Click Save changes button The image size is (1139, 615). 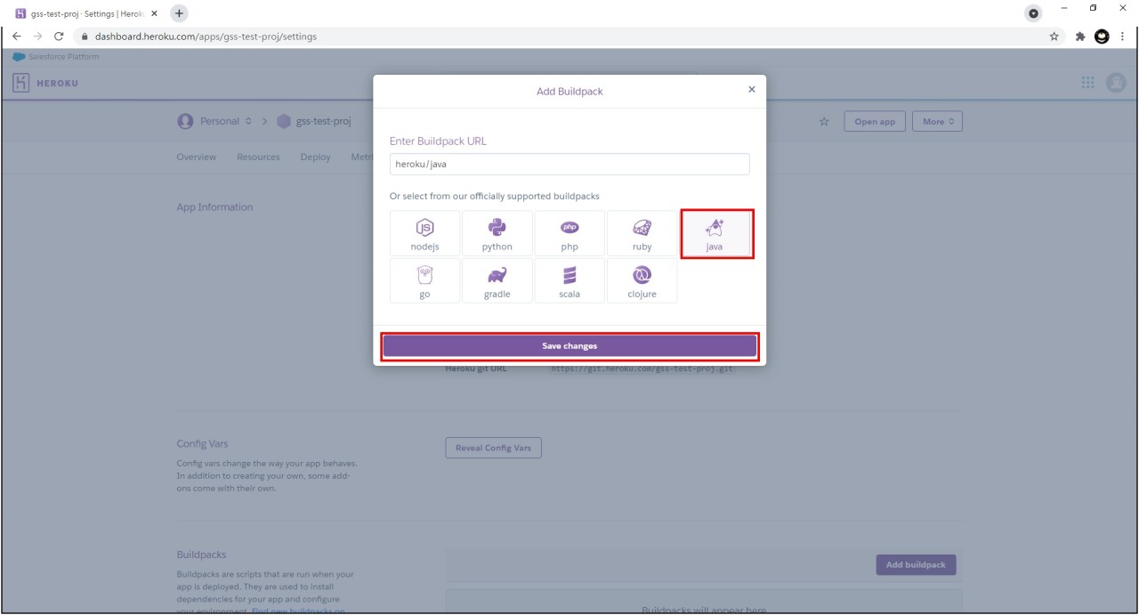point(569,346)
